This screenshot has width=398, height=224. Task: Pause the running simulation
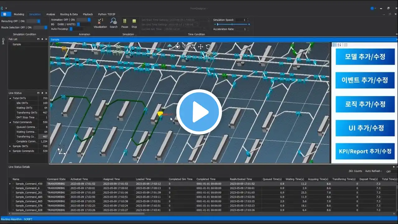125,23
